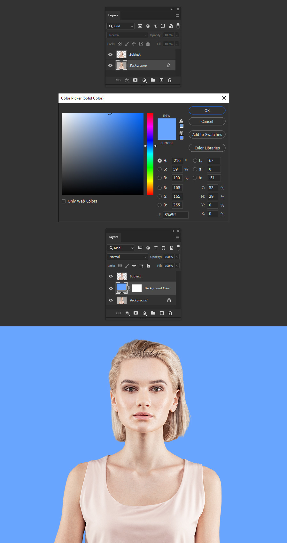Open the top Layers panel flyout menu

point(177,15)
